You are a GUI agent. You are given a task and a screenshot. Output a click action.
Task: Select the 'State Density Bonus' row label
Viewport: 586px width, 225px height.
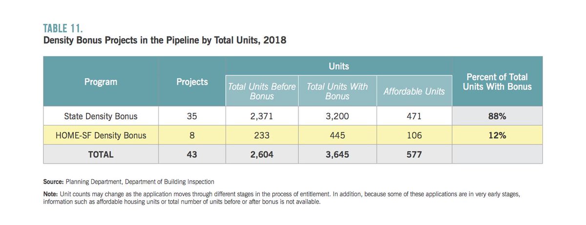[100, 116]
